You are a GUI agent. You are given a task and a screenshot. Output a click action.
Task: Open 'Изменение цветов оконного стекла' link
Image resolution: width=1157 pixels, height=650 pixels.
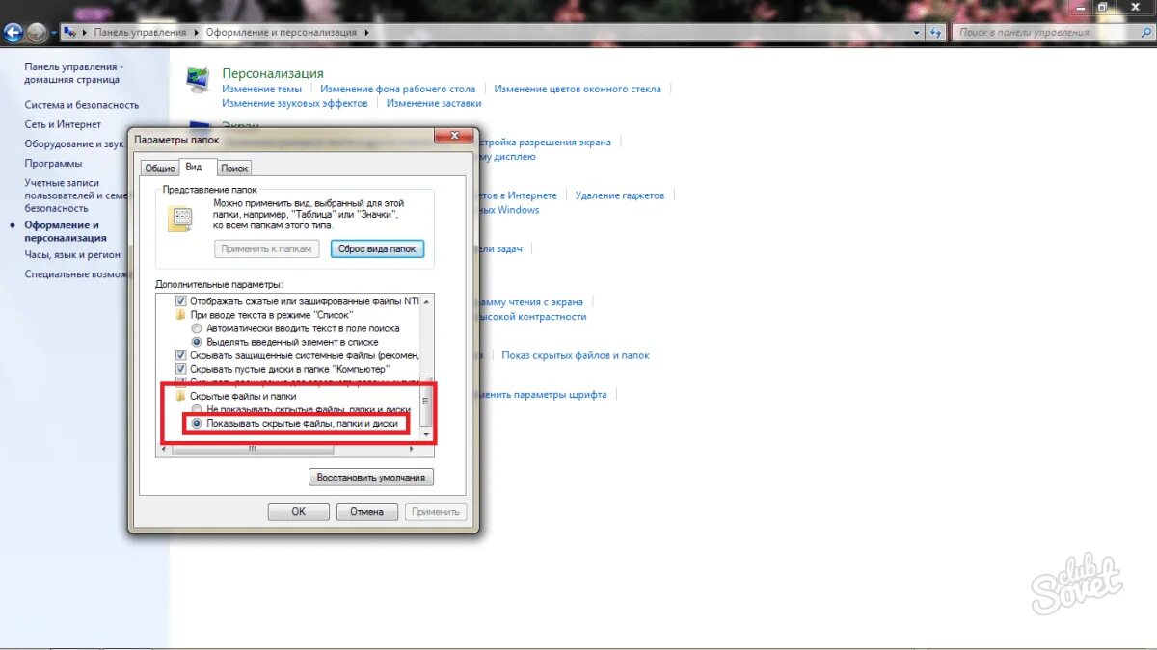tap(578, 89)
